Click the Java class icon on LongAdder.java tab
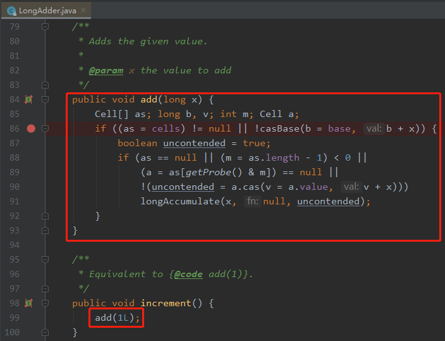The width and height of the screenshot is (445, 341). tap(11, 11)
